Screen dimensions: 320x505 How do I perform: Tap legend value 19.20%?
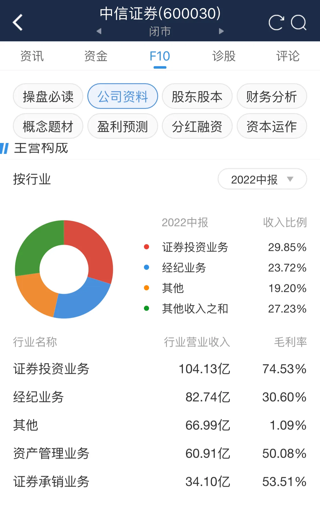point(288,288)
